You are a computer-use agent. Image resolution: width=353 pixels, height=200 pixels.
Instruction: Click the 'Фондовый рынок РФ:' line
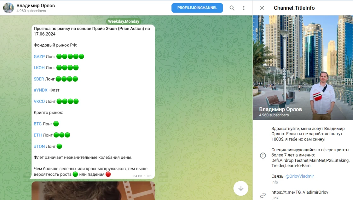[x=55, y=45]
